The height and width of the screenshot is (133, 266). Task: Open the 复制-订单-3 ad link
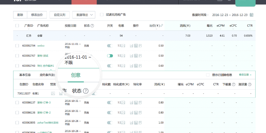coord(44,103)
